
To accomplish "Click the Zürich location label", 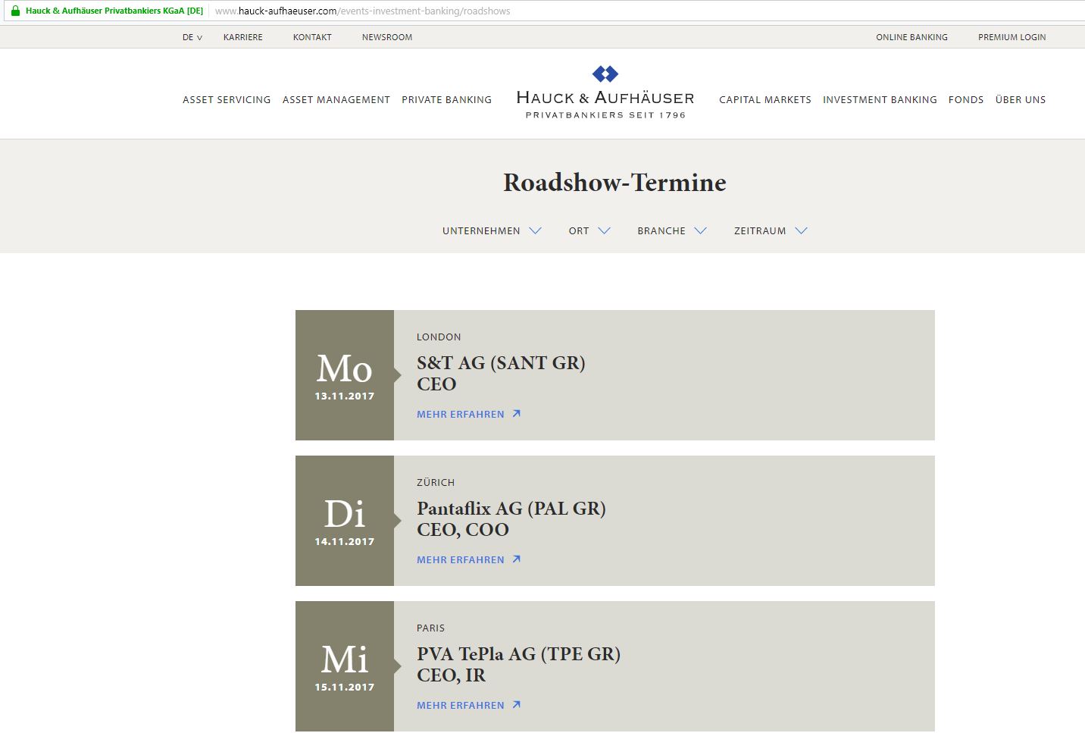I will (x=436, y=482).
